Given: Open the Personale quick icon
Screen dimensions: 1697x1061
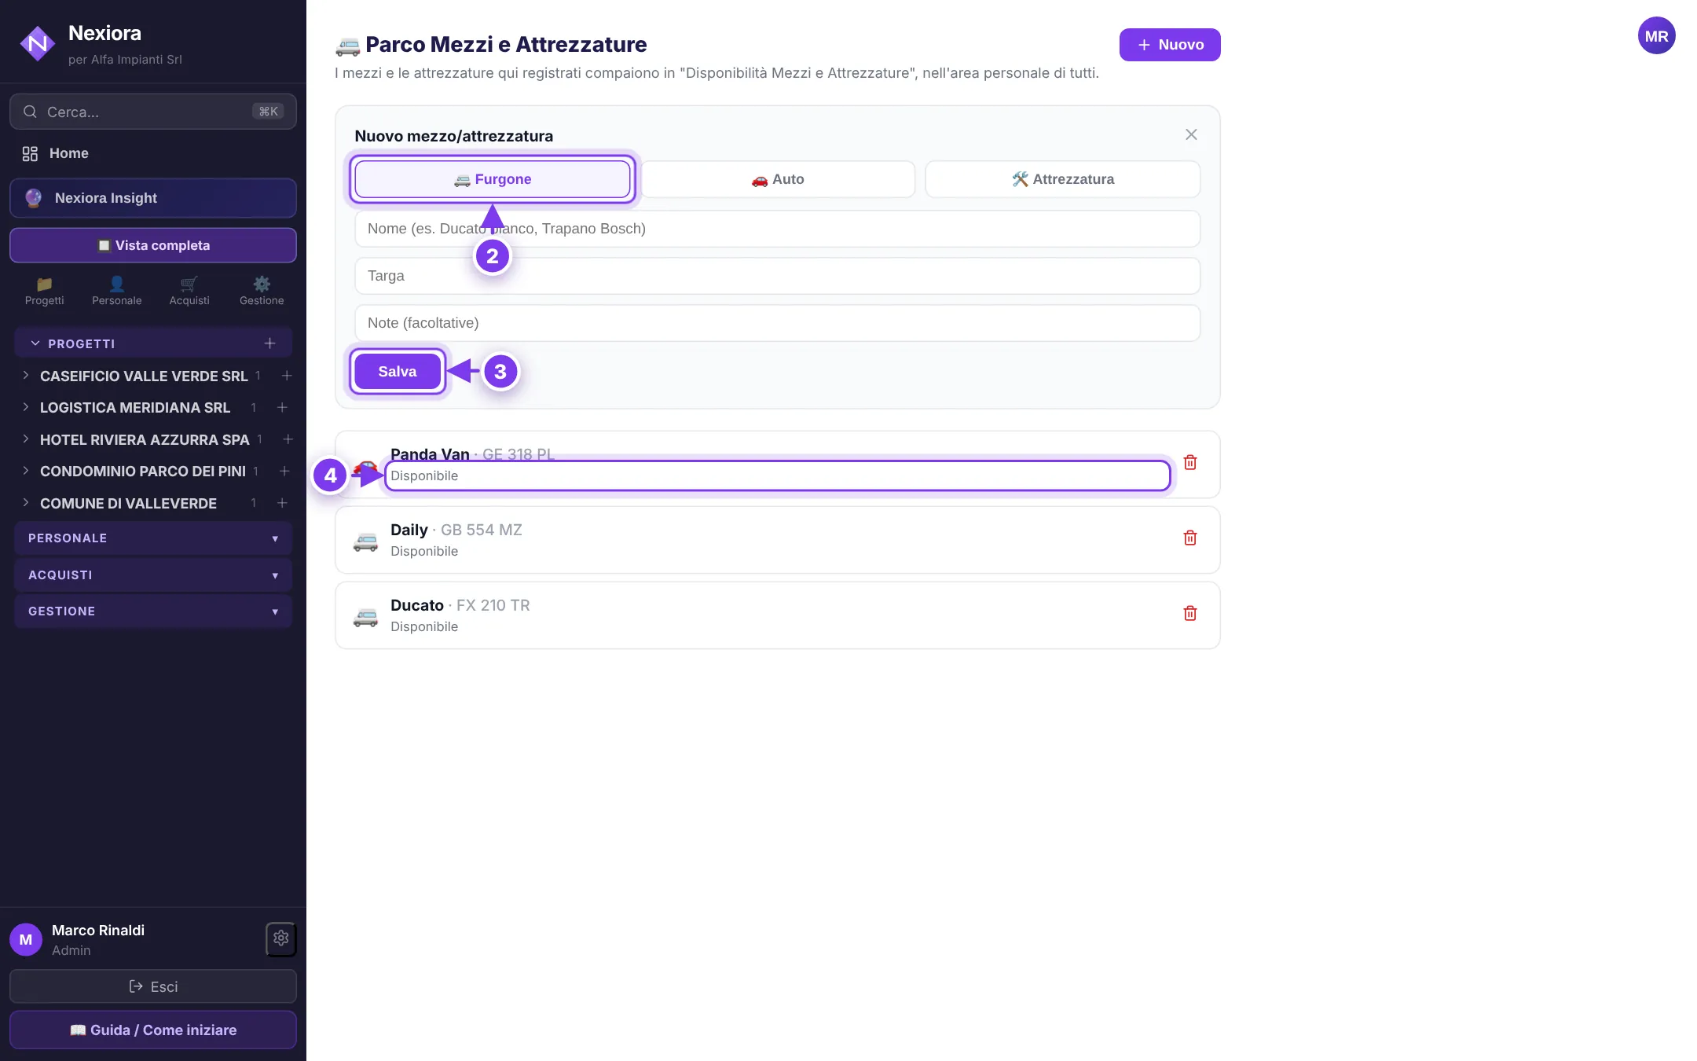Looking at the screenshot, I should click(x=116, y=290).
